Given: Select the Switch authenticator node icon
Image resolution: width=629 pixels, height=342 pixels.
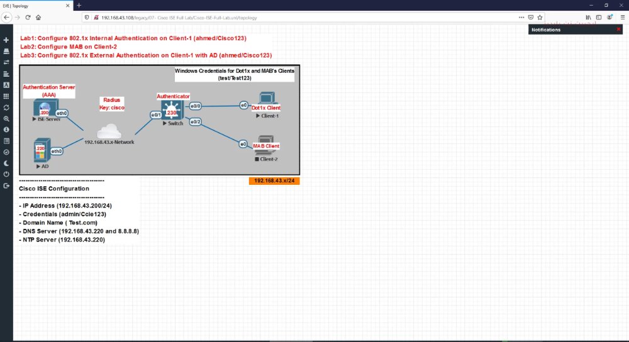Looking at the screenshot, I should (x=172, y=110).
